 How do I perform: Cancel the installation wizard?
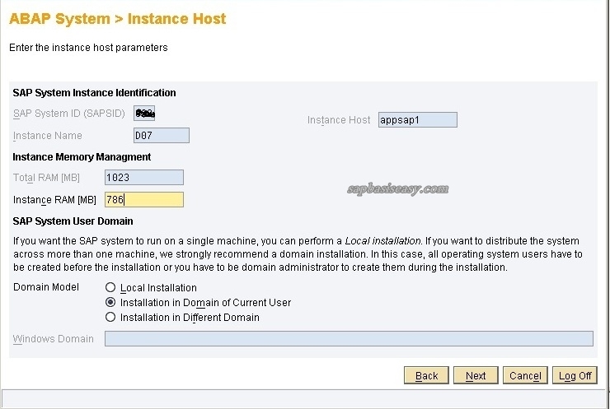(525, 375)
